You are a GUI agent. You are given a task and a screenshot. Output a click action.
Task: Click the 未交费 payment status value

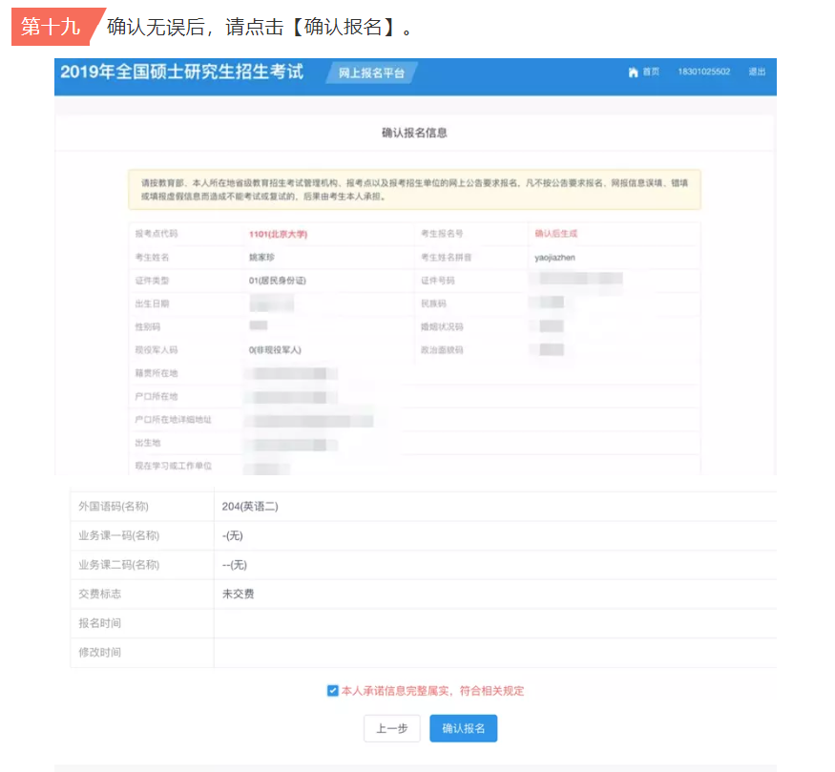click(238, 594)
